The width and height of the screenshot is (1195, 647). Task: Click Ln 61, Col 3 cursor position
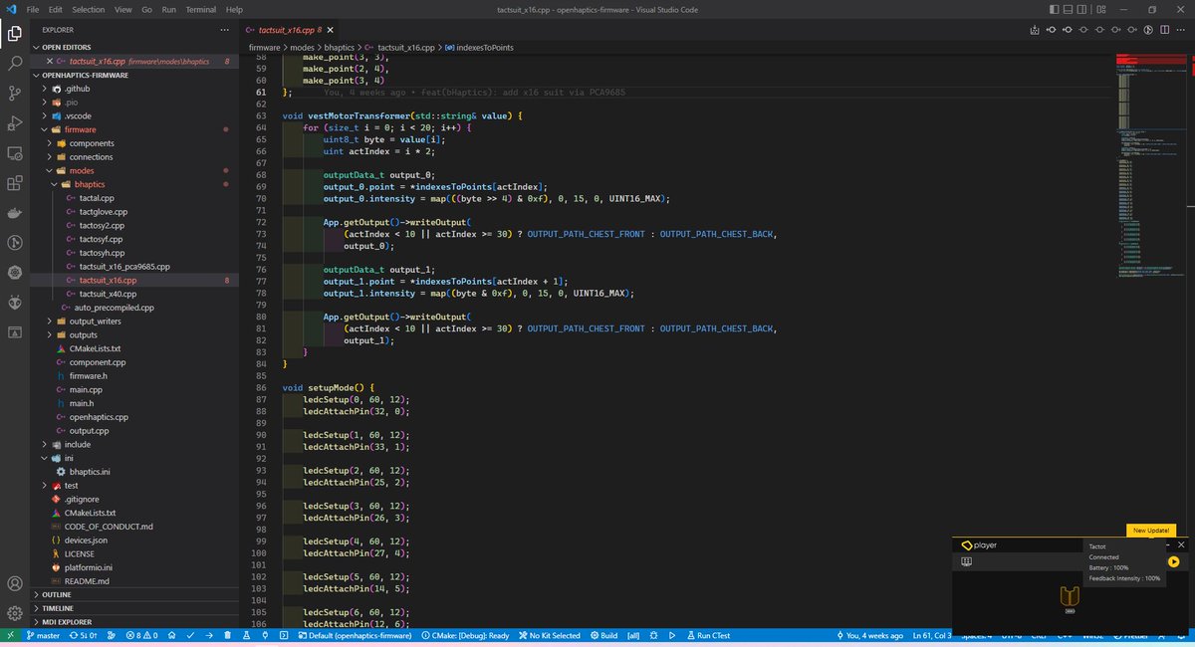coord(933,635)
